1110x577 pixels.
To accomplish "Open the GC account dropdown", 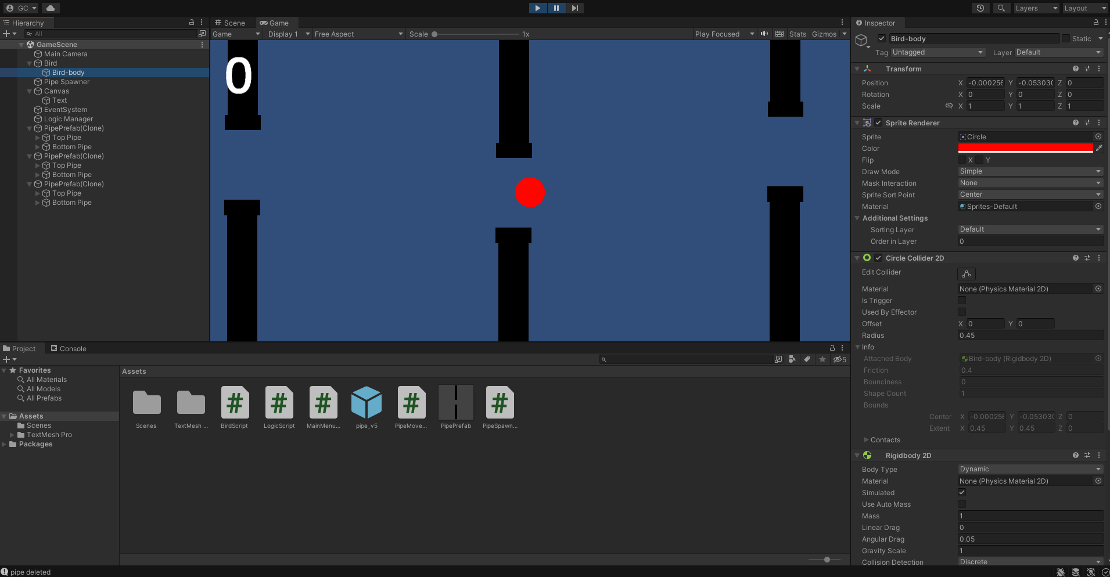I will [21, 8].
